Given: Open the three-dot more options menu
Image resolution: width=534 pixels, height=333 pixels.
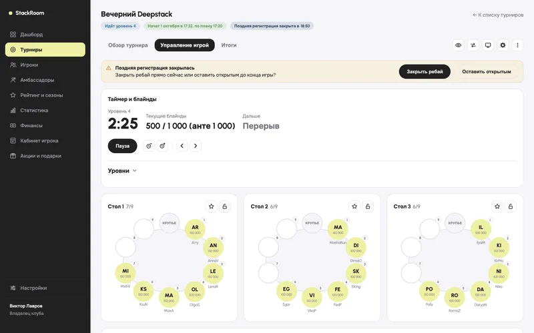Looking at the screenshot, I should (518, 45).
